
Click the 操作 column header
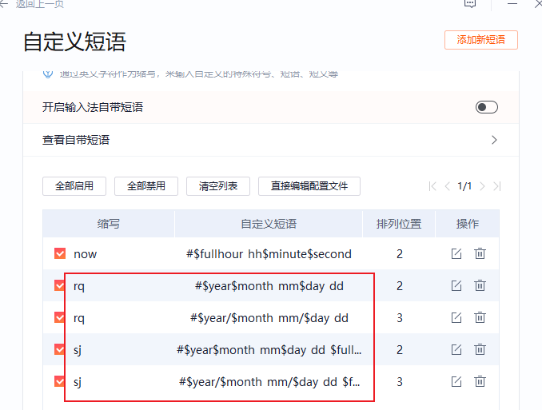pos(468,224)
